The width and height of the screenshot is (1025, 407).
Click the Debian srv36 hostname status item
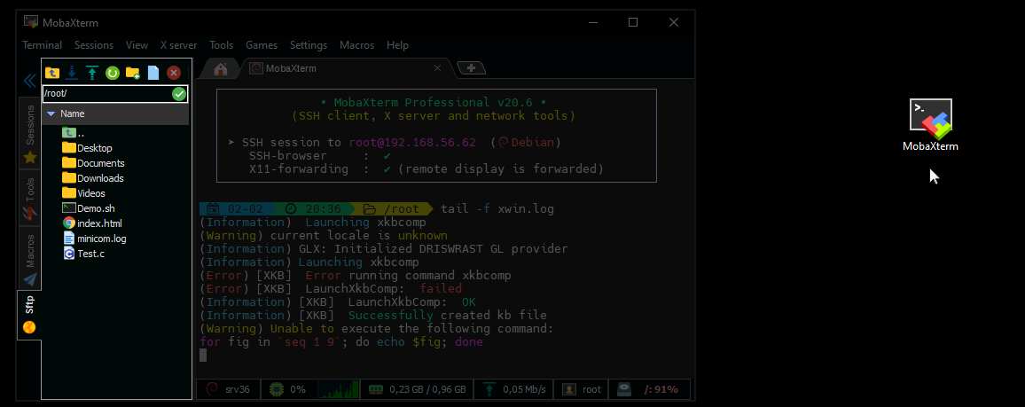228,389
